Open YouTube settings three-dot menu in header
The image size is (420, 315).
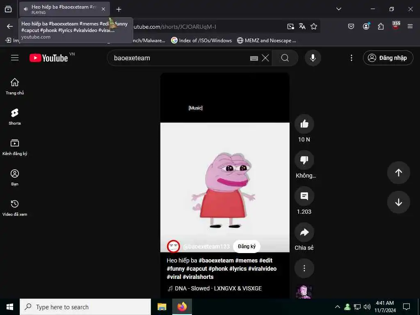352,58
